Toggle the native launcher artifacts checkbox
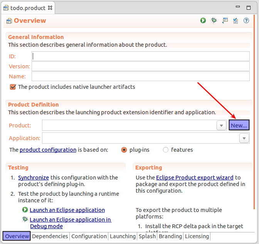Screen dimensions: 259x244 tap(13, 87)
